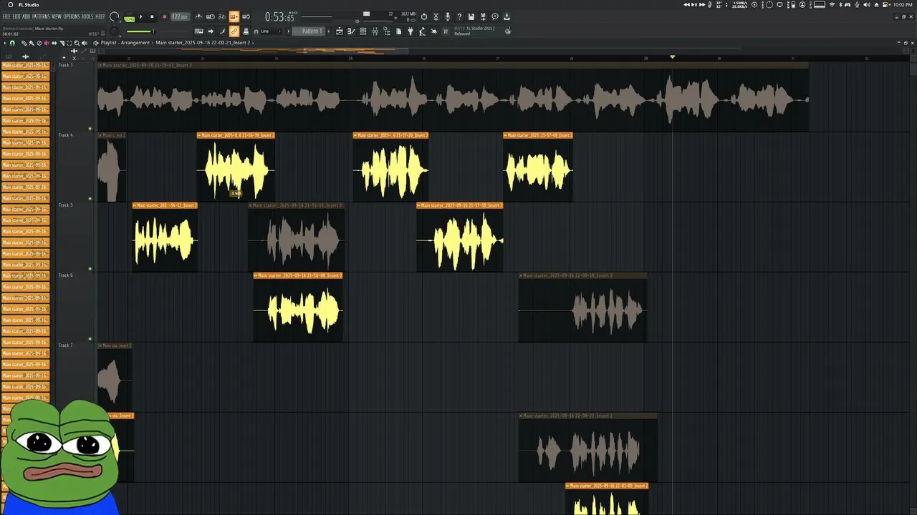Image resolution: width=917 pixels, height=515 pixels.
Task: Adjust the master volume slider
Action: (140, 31)
